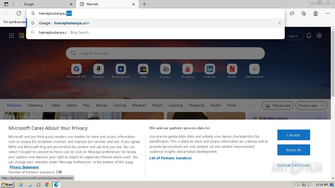Select the Discover feed tab

click(x=14, y=105)
